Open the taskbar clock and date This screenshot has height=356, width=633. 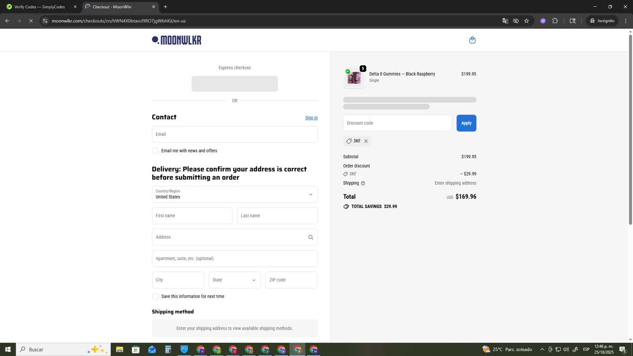pos(604,349)
